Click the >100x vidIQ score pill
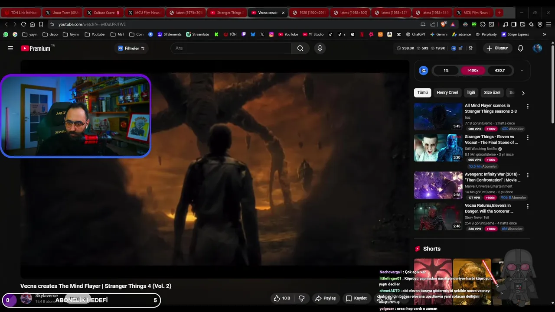The height and width of the screenshot is (312, 555). pyautogui.click(x=473, y=70)
